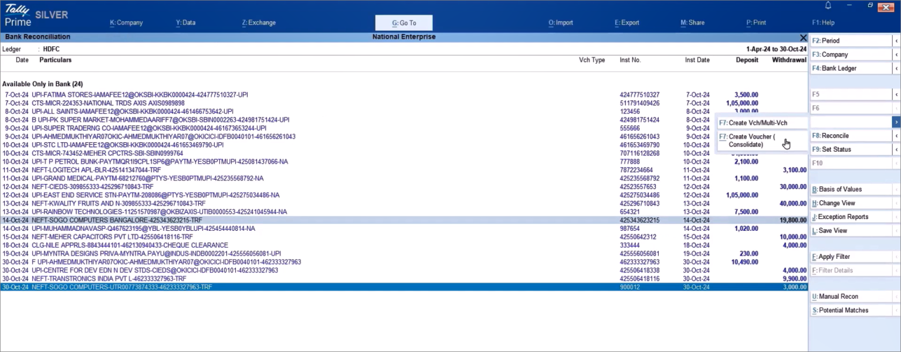
Task: Close the Bank Reconciliation report with X
Action: [803, 37]
